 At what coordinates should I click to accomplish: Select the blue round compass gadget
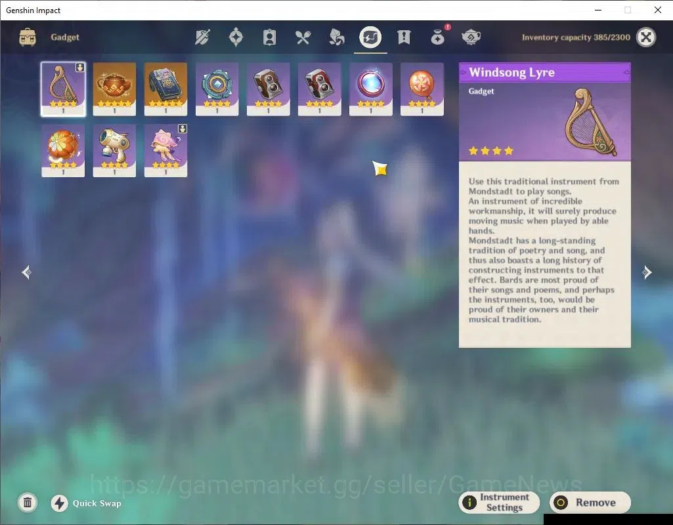click(x=217, y=89)
